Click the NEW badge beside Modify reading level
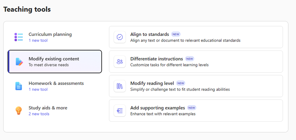This screenshot has height=140, width=296. (180, 83)
